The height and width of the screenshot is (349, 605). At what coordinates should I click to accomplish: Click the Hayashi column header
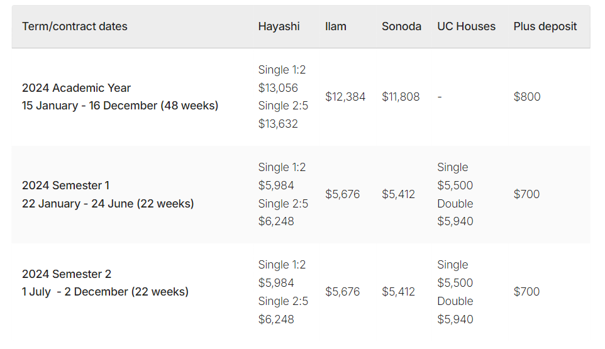point(279,26)
